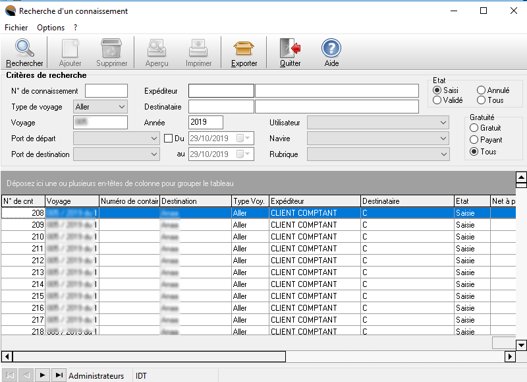This screenshot has width=527, height=382.
Task: Open Aide help icon
Action: (331, 49)
